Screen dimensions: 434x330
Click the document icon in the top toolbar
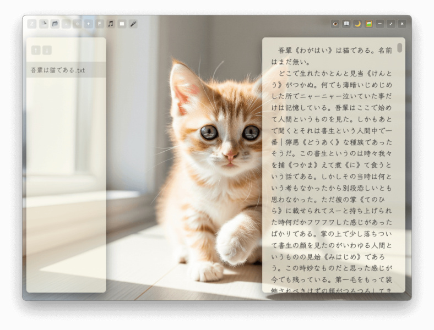click(44, 24)
